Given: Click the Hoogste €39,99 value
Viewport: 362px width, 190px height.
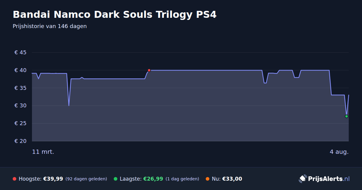Looking at the screenshot, I should click(x=53, y=179).
